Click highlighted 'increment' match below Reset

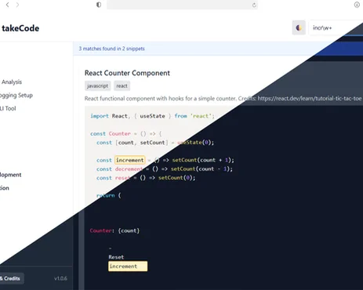(128, 266)
